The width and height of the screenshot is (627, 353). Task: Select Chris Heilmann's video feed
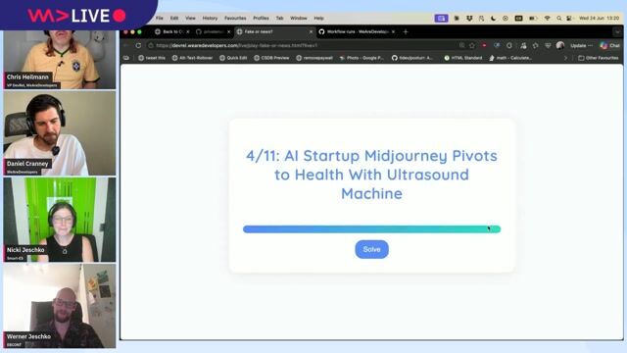(x=59, y=59)
